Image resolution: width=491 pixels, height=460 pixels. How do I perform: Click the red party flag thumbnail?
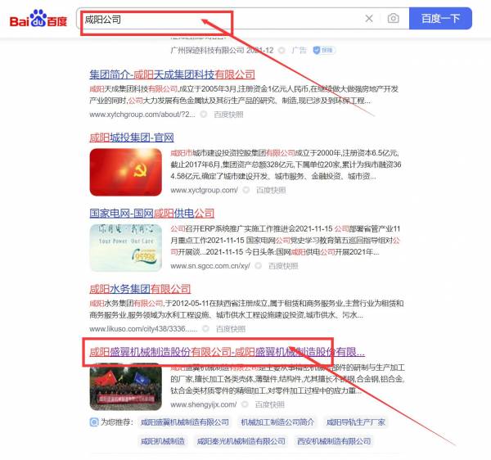click(x=125, y=172)
